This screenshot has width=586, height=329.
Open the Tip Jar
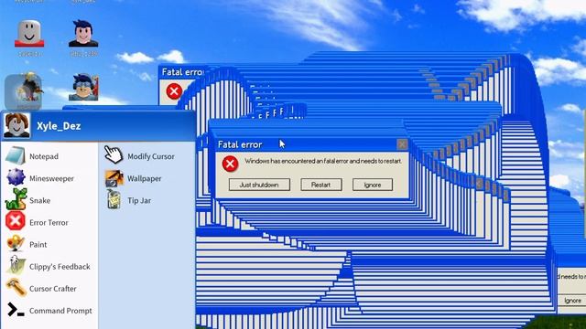[x=129, y=200]
